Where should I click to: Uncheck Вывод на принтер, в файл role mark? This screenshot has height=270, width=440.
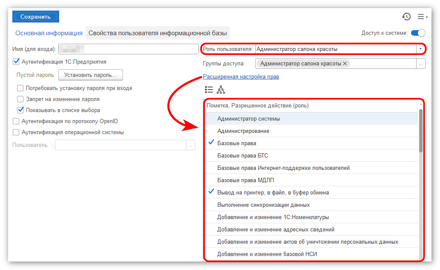pos(211,192)
